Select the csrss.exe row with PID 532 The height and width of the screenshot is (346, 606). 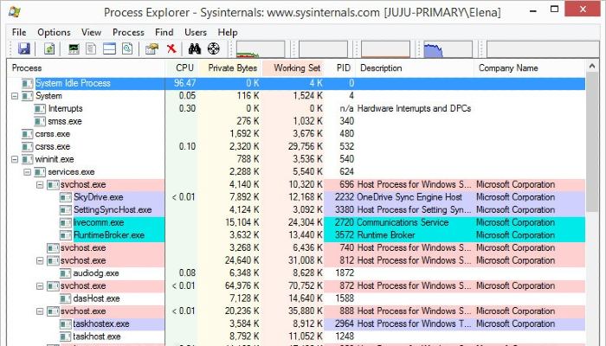(296, 147)
